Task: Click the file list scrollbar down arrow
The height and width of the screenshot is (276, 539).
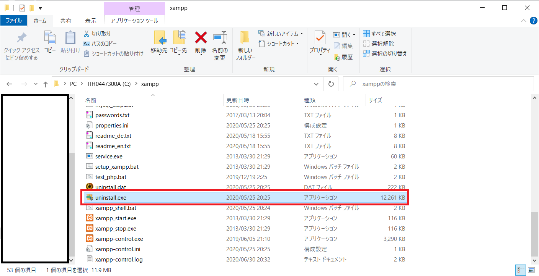Action: pos(535,260)
